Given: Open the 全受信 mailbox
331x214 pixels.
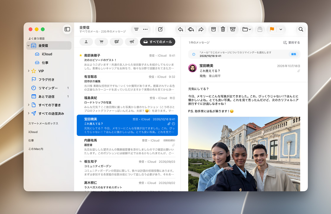Looking at the screenshot, I should (x=49, y=45).
